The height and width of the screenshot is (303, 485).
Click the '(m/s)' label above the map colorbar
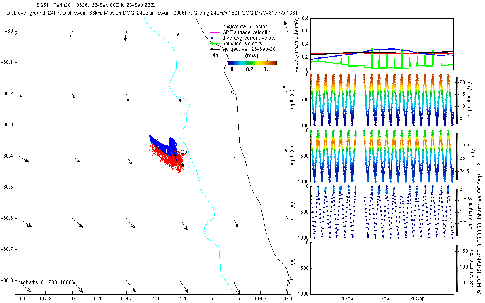253,55
